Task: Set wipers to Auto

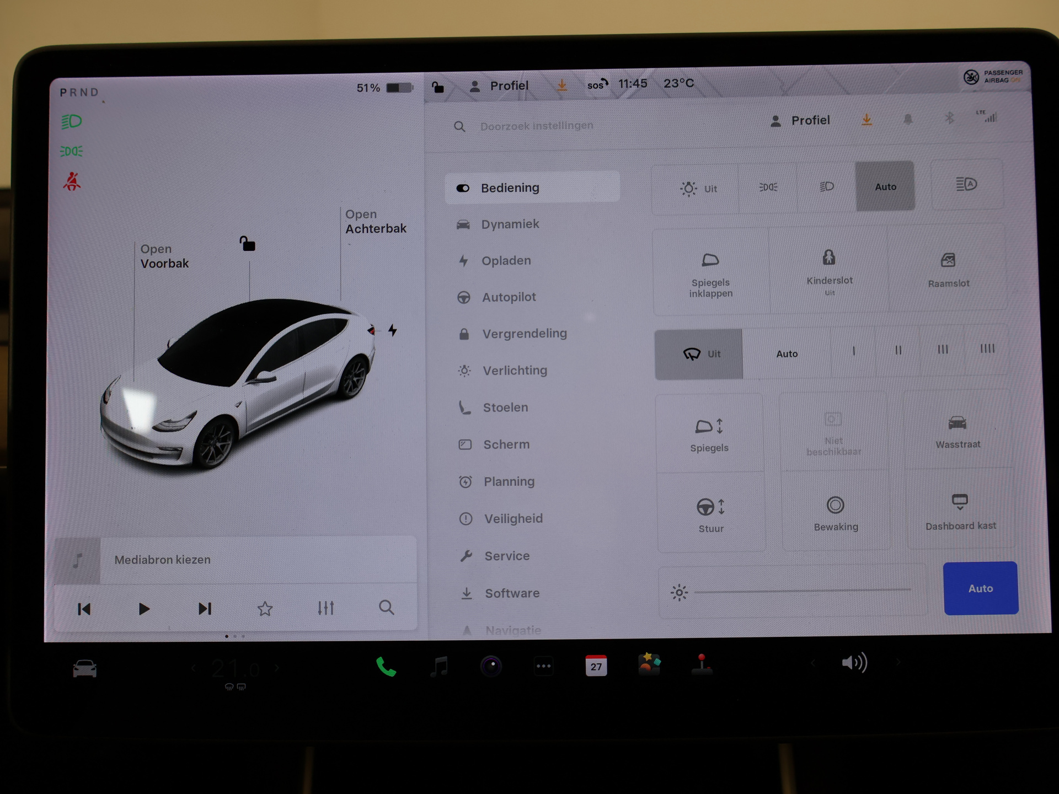Action: point(787,353)
